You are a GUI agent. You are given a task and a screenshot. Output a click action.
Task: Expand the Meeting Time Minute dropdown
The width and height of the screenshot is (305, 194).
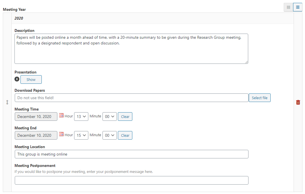pyautogui.click(x=110, y=117)
